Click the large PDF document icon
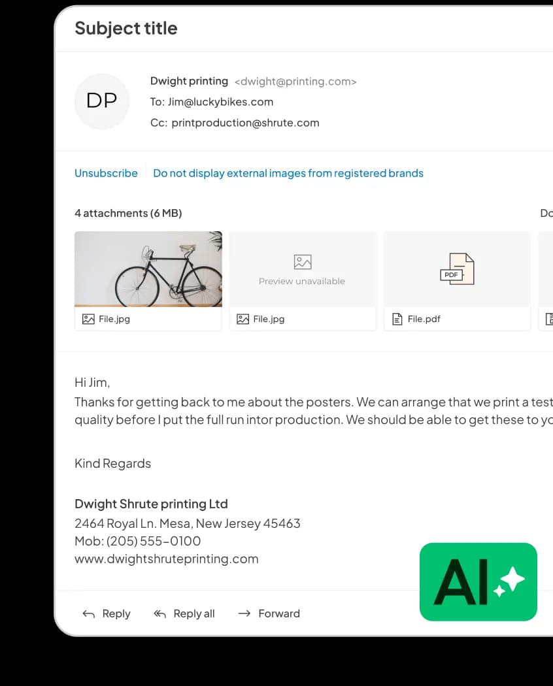 (x=457, y=269)
